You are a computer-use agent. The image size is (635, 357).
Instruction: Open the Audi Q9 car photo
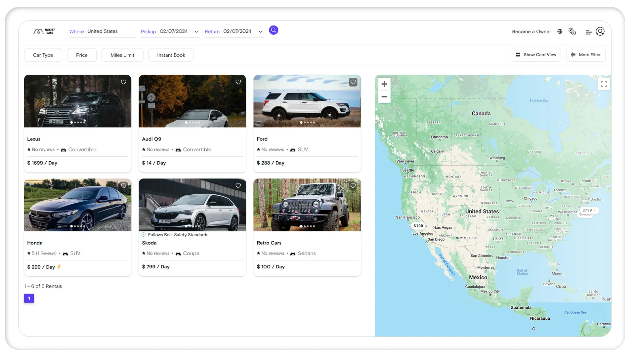click(x=192, y=101)
